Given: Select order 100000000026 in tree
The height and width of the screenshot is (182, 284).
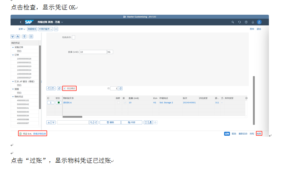Looking at the screenshot, I should (24, 59).
